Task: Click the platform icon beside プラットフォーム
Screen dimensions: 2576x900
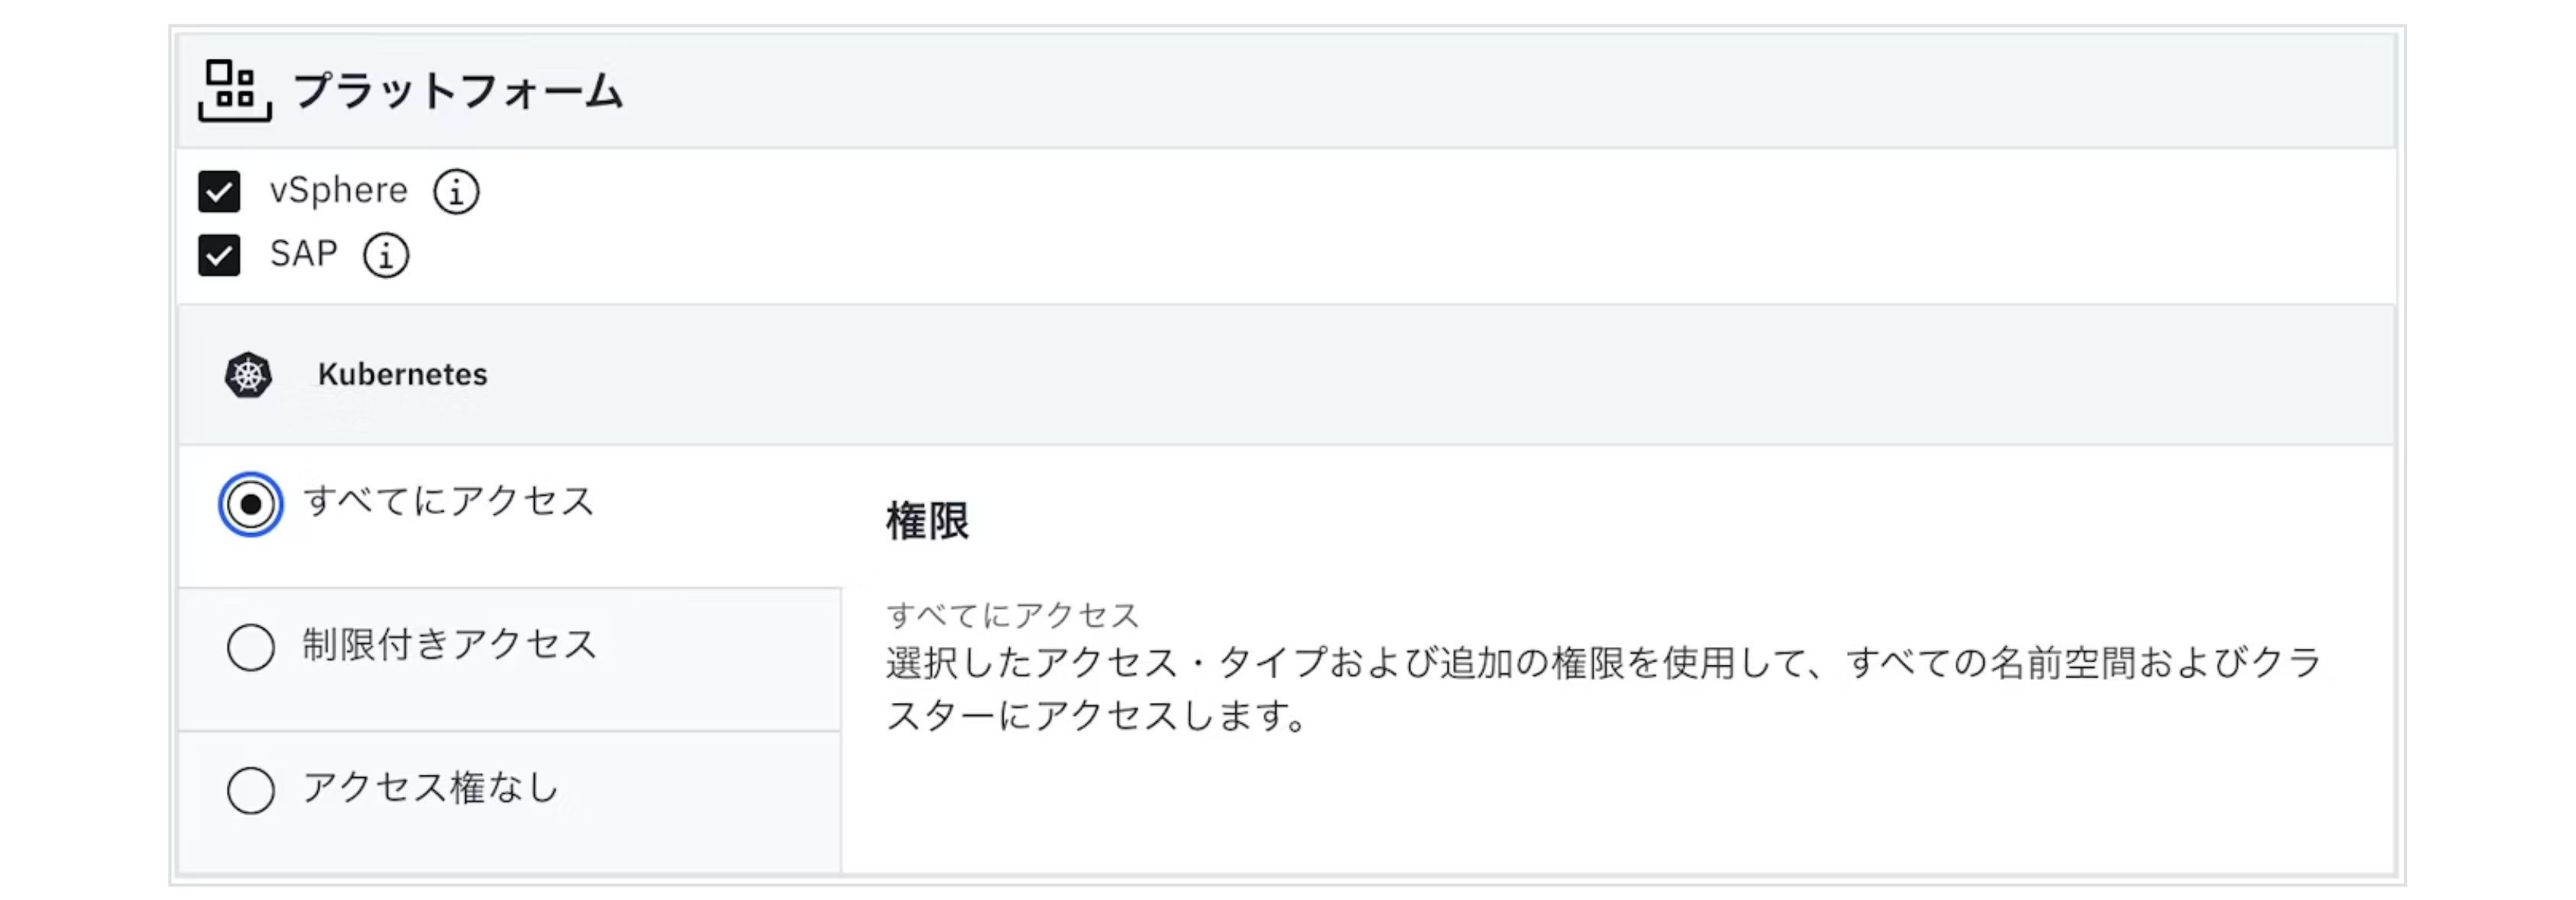Action: (x=234, y=91)
